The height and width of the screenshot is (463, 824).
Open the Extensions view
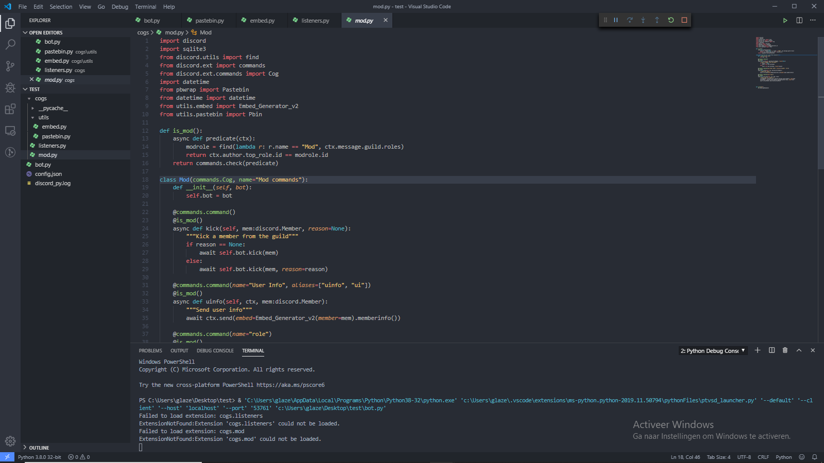[10, 109]
